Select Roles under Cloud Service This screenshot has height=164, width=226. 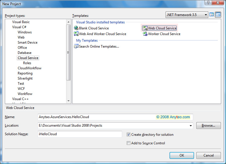click(27, 63)
